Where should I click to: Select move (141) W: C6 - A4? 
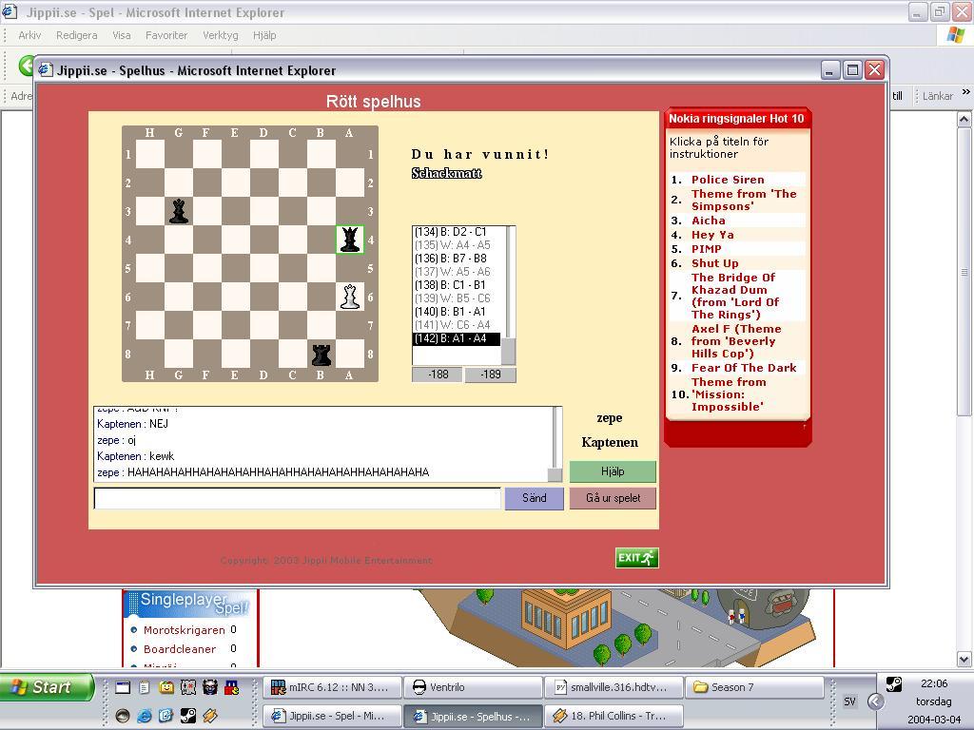tap(457, 325)
